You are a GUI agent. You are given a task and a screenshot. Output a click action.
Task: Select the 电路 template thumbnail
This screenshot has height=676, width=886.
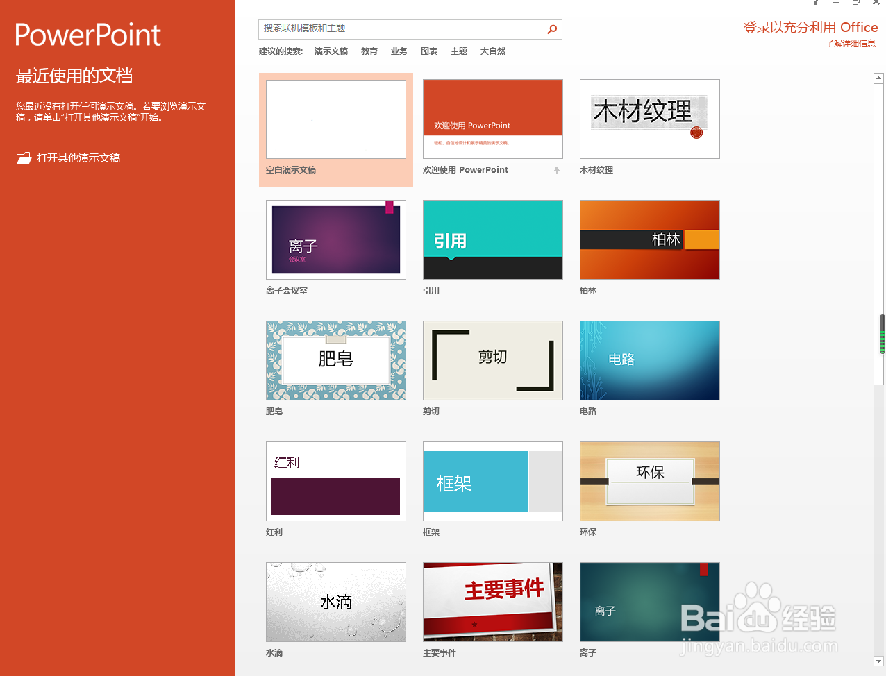click(x=650, y=361)
